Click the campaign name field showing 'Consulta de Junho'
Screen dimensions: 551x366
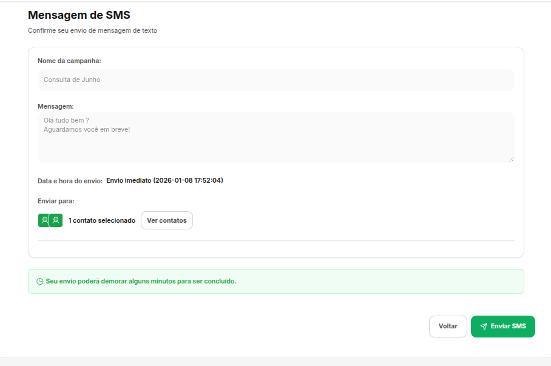click(276, 80)
